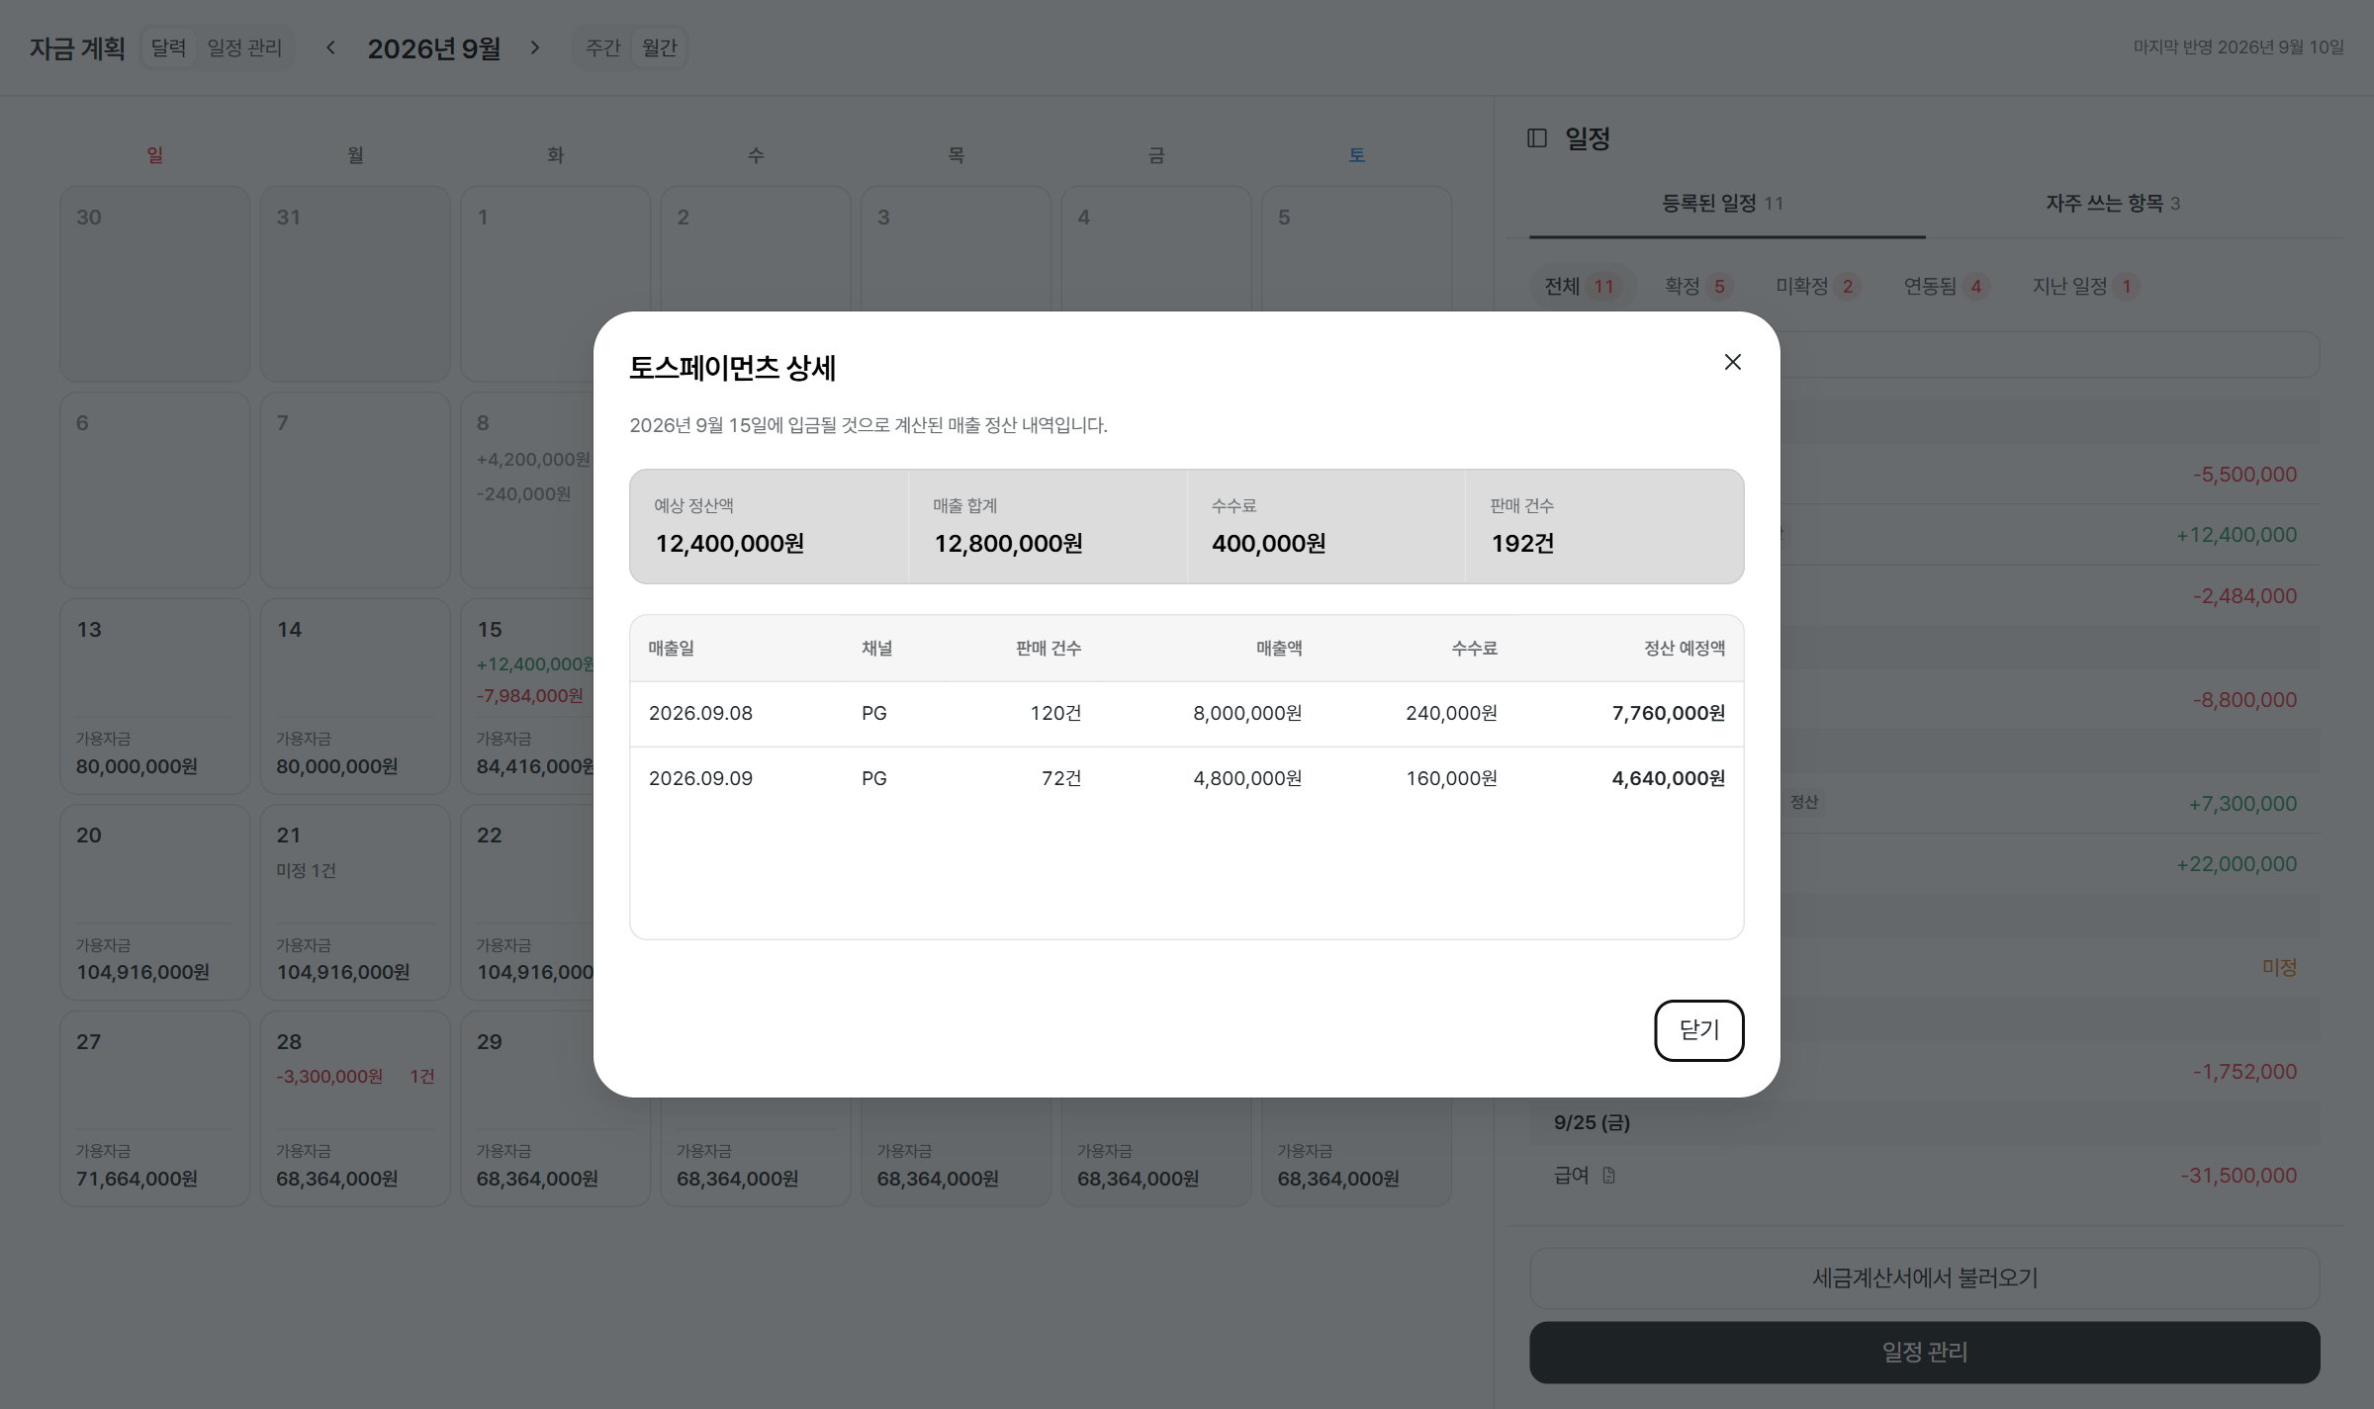Click the 매출일 column header
Screen dimensions: 2374x1409
tap(671, 649)
